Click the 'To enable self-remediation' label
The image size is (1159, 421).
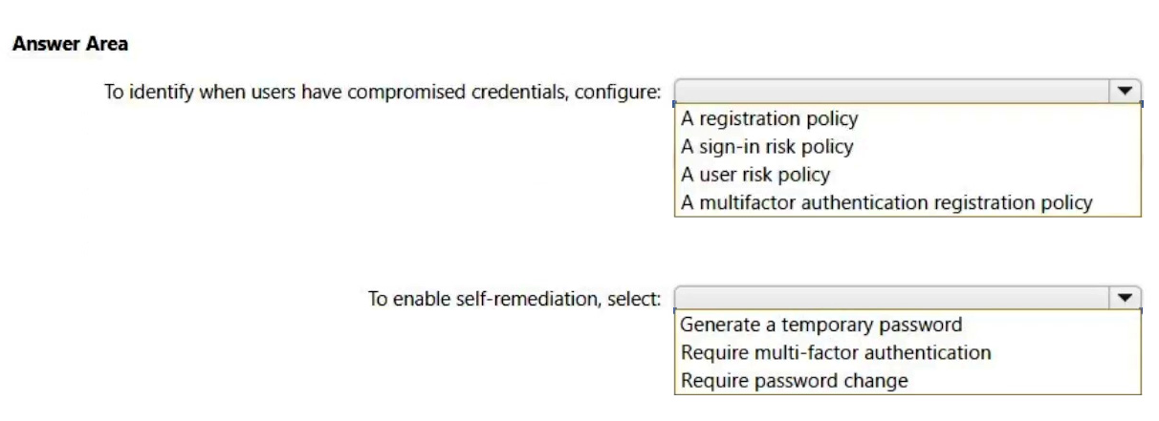514,299
